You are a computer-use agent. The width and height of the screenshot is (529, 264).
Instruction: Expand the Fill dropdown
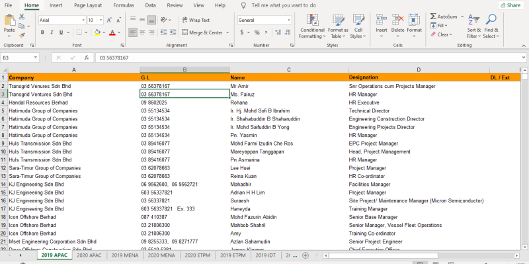(446, 26)
